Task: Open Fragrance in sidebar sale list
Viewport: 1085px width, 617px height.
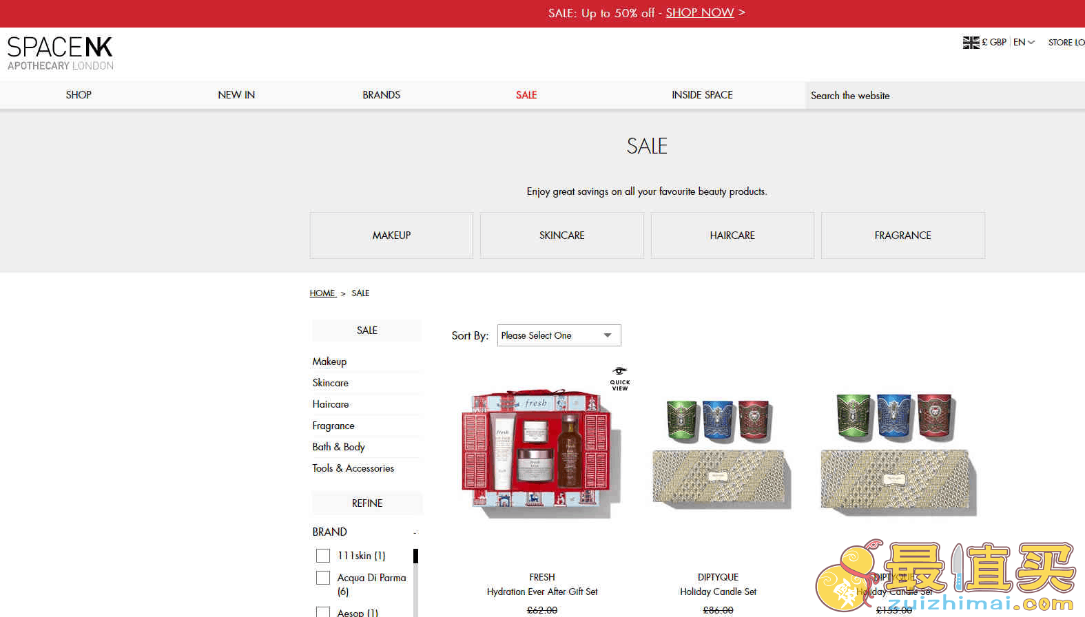Action: point(333,426)
